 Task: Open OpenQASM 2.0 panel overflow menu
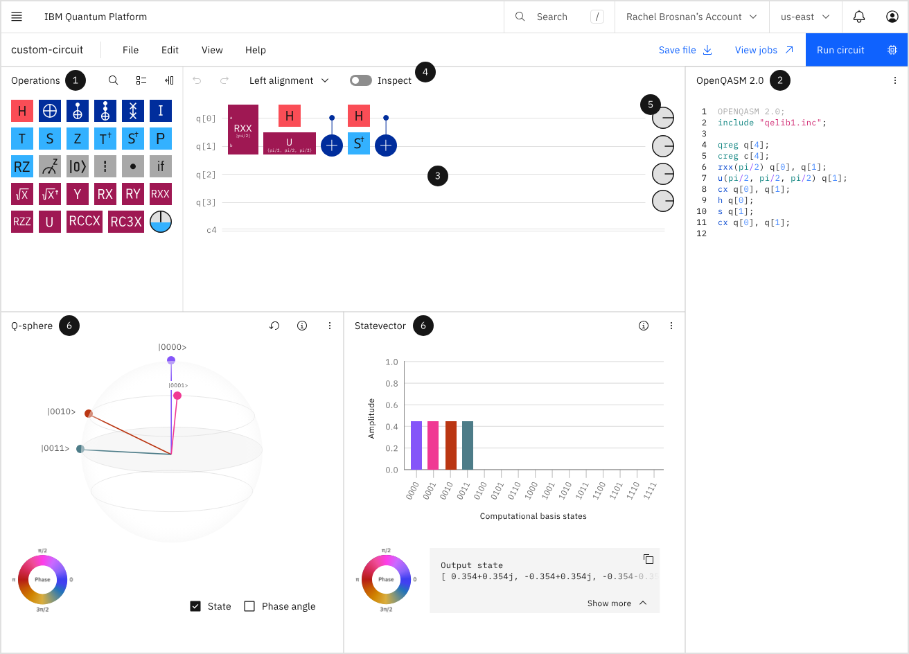(895, 80)
